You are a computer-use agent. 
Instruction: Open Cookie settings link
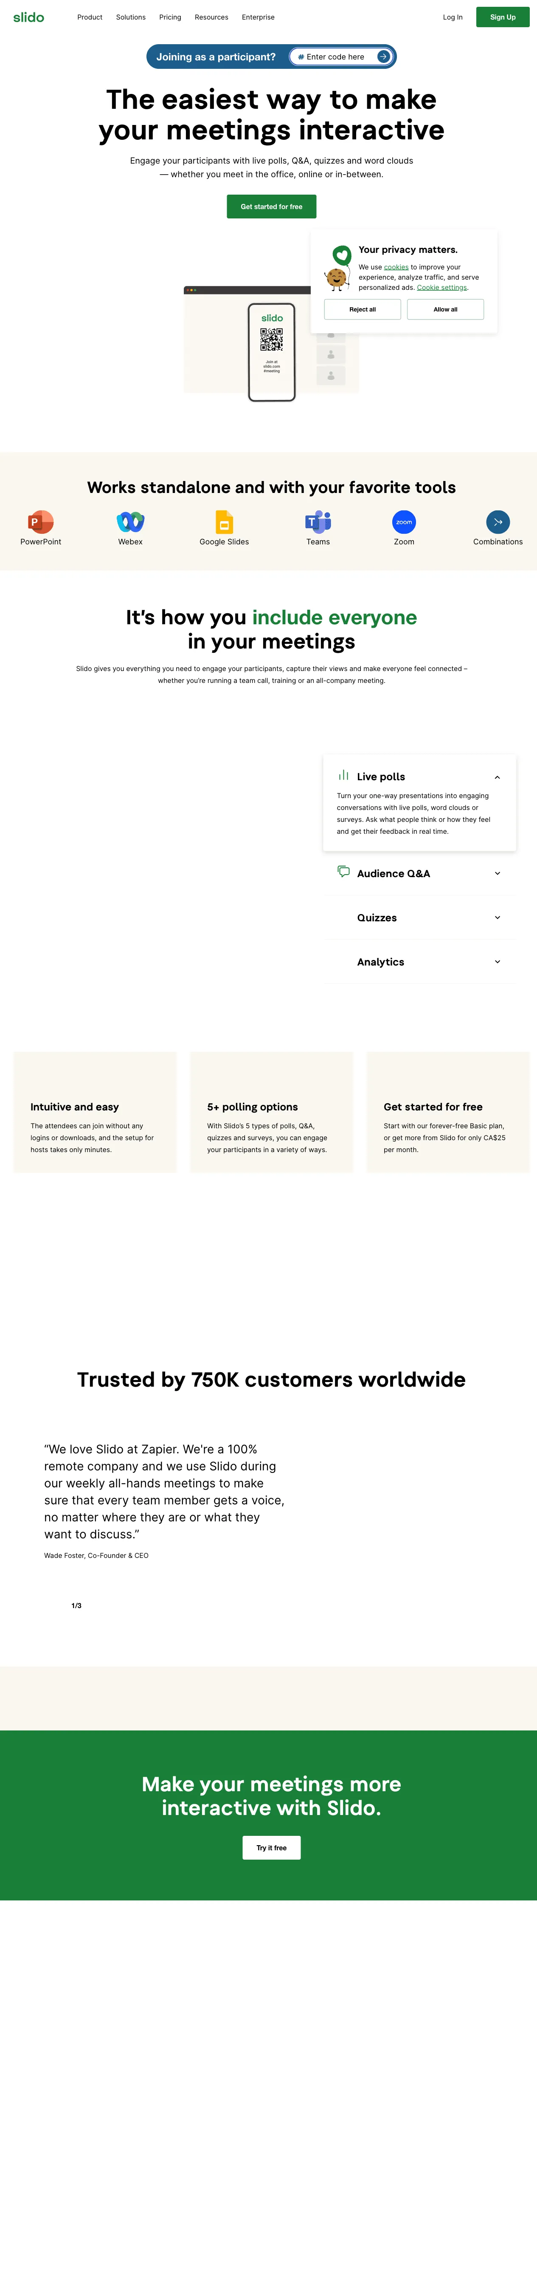pos(442,287)
